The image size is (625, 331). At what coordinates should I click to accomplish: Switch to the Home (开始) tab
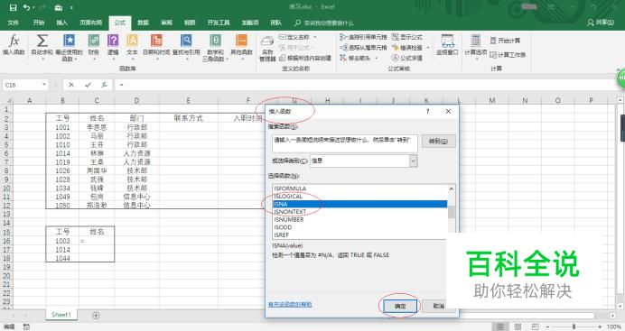39,23
